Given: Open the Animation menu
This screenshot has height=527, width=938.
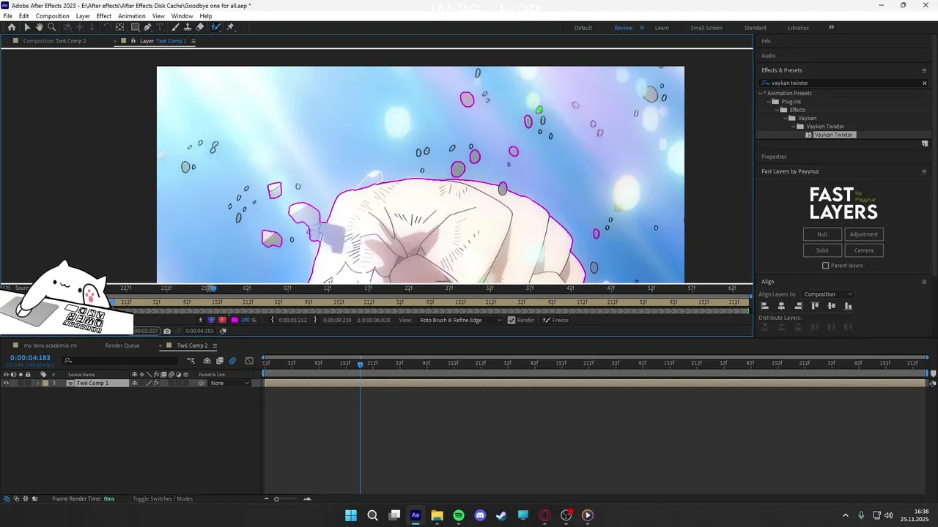Looking at the screenshot, I should coord(132,15).
